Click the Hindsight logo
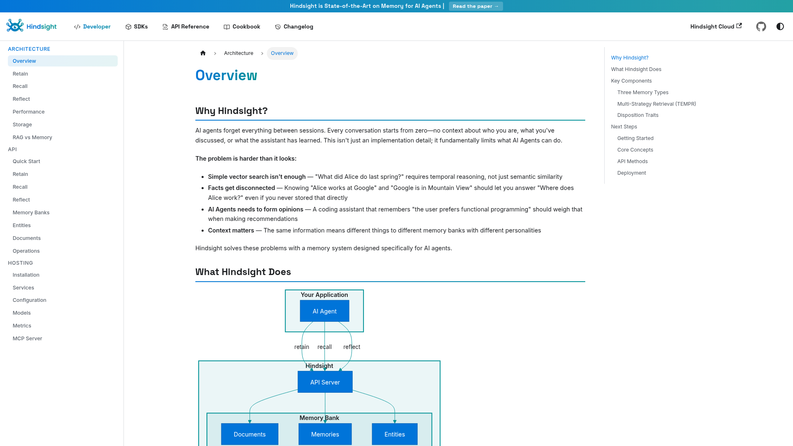 (x=32, y=26)
